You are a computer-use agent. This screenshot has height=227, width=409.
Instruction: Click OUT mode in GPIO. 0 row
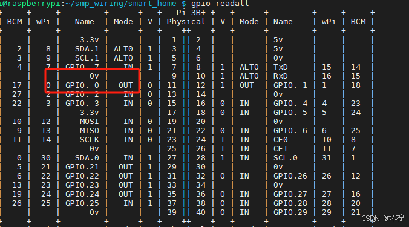(125, 85)
